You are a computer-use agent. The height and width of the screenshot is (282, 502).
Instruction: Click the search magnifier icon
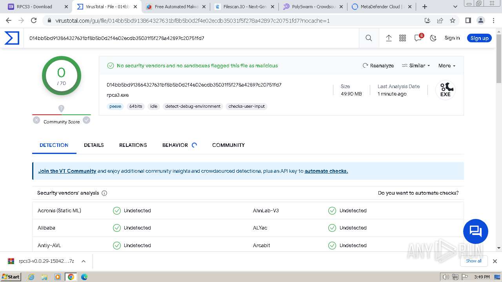click(369, 38)
